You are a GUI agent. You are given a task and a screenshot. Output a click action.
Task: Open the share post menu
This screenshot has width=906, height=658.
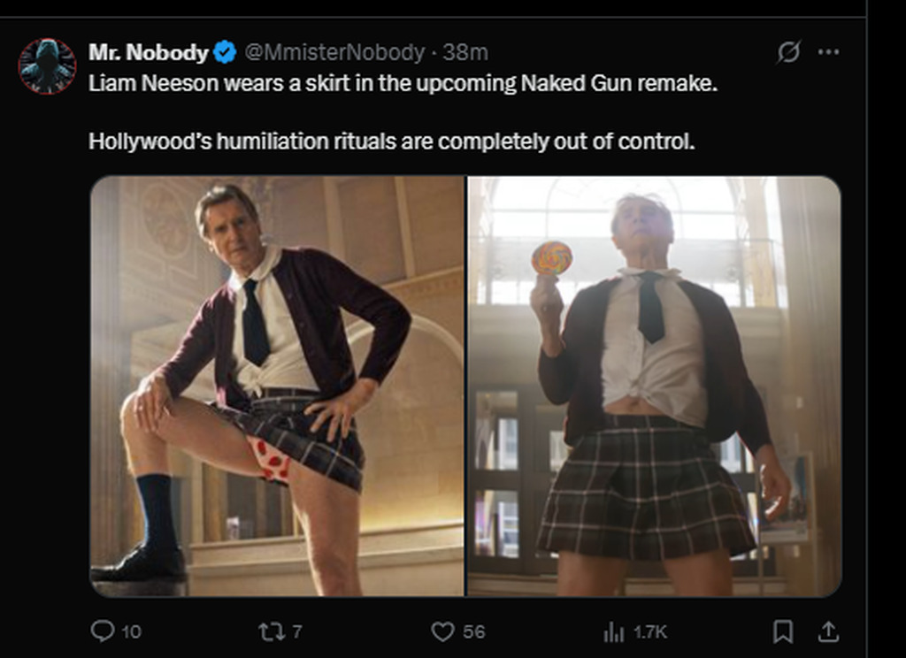[828, 631]
